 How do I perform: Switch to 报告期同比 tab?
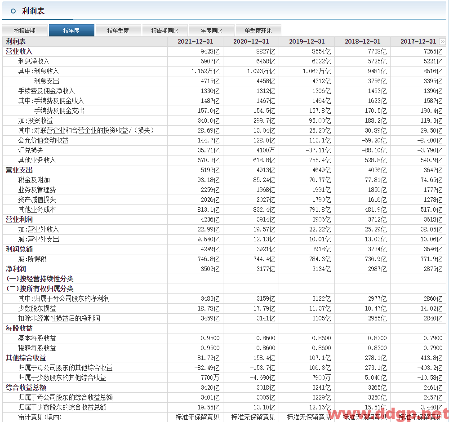(x=164, y=31)
